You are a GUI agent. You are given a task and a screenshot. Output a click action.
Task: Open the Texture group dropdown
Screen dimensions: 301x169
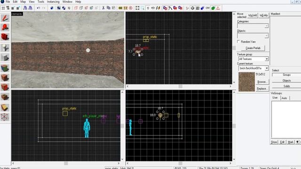click(x=267, y=59)
